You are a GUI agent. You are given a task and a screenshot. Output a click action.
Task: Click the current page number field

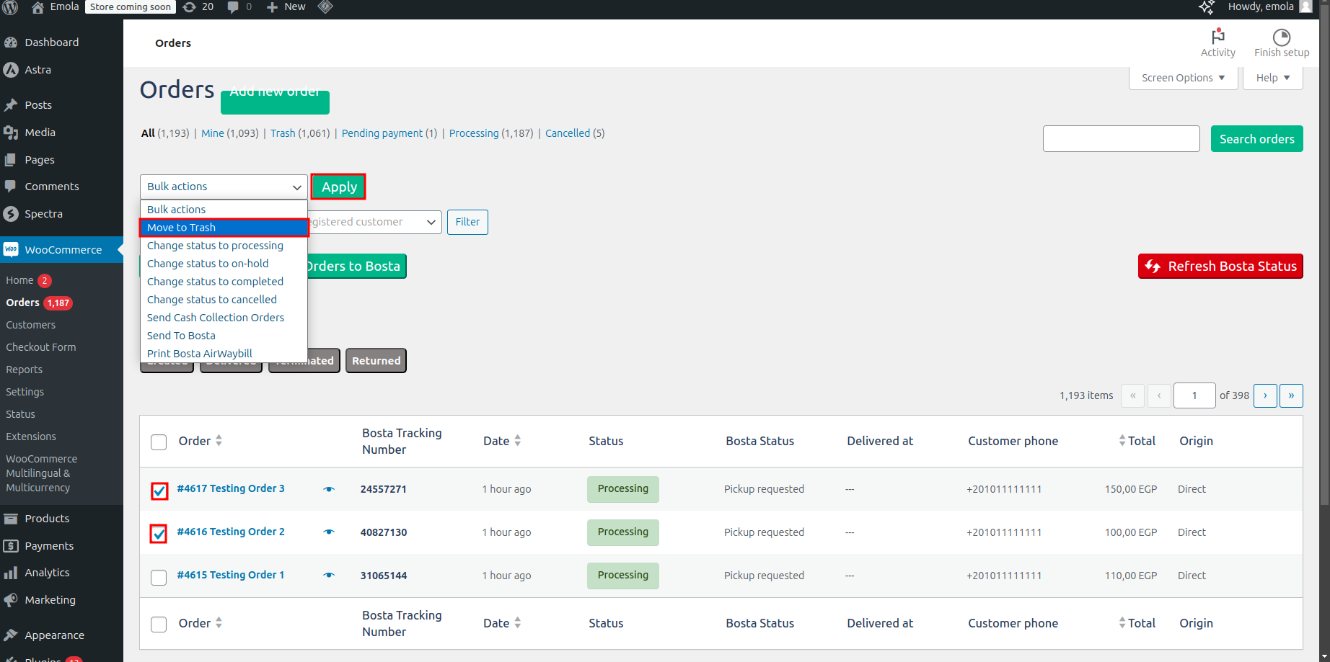1194,395
